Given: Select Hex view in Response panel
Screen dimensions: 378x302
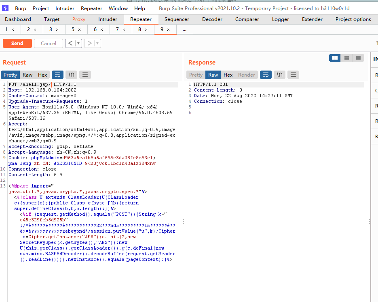Looking at the screenshot, I should click(228, 75).
